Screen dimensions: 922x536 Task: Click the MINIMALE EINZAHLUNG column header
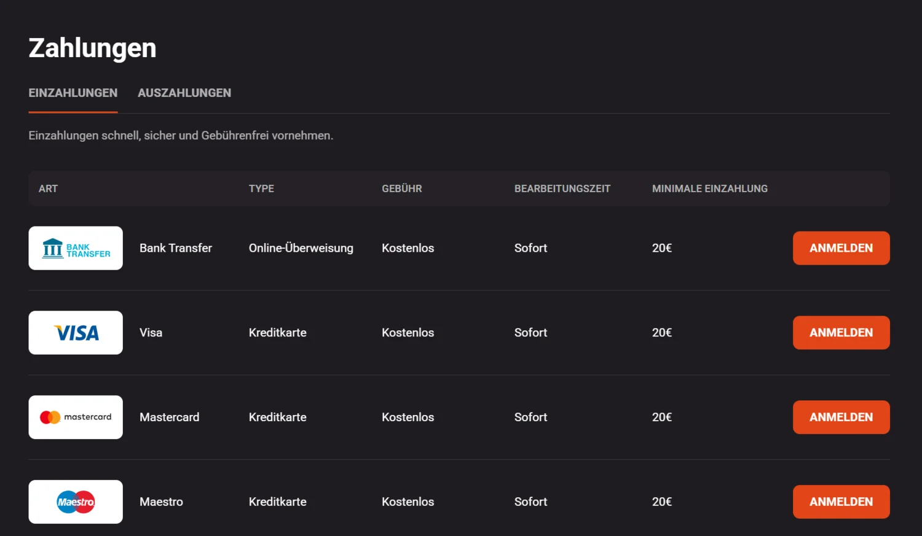click(710, 188)
